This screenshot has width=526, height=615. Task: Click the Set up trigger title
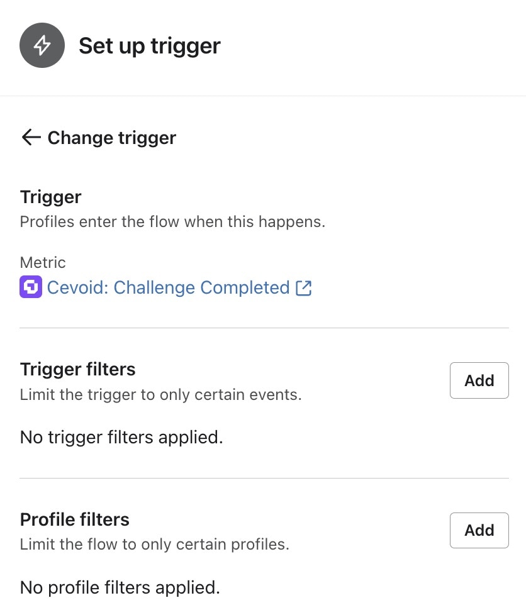(149, 46)
